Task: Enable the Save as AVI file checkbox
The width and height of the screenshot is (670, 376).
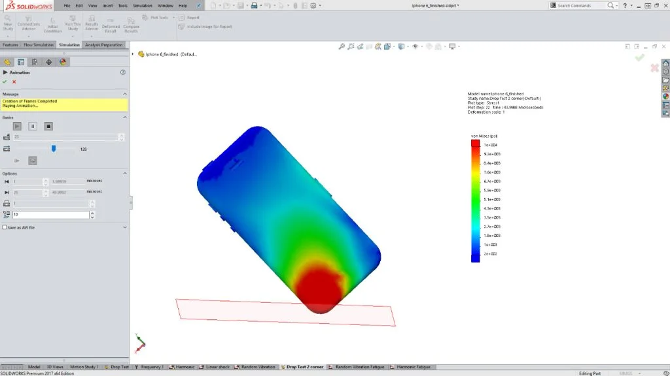Action: (x=6, y=227)
